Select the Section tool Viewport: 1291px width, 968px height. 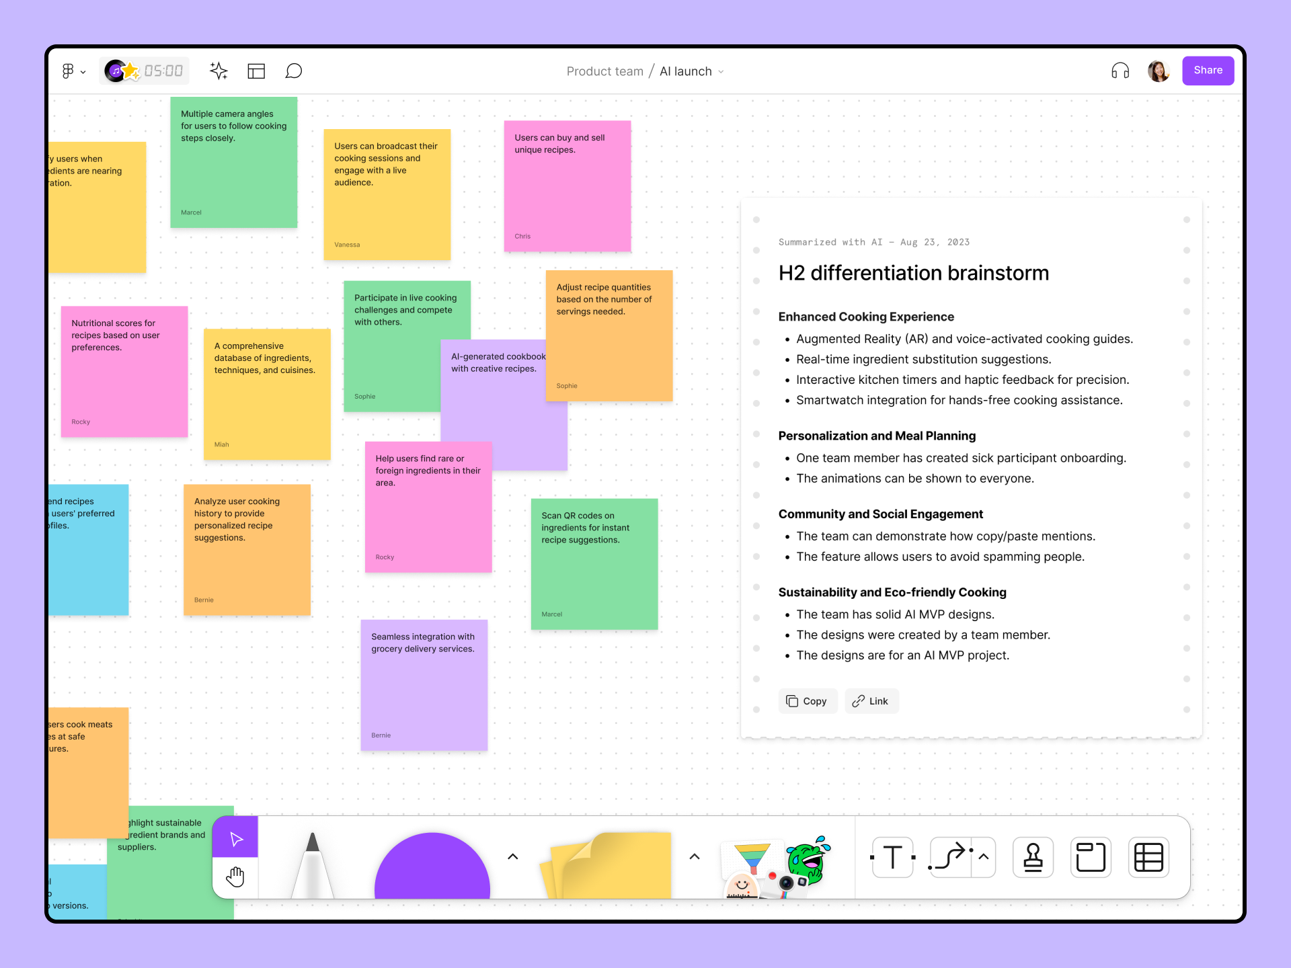pyautogui.click(x=1091, y=857)
